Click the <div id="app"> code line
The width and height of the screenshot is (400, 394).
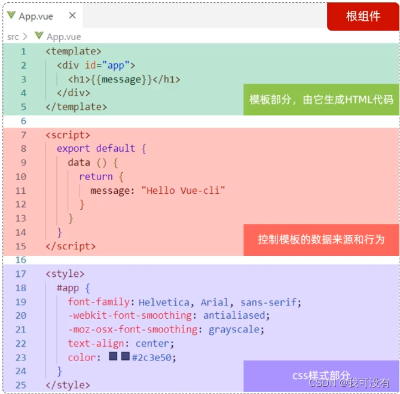coord(96,66)
